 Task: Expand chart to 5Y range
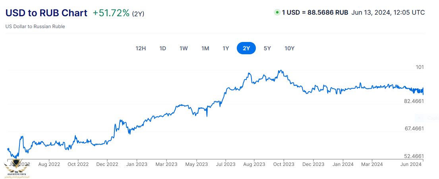pyautogui.click(x=267, y=48)
